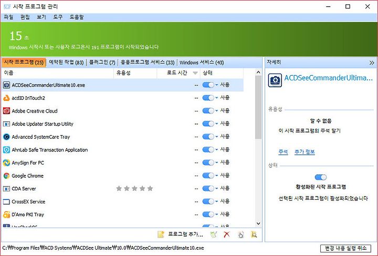The width and height of the screenshot is (378, 256).
Task: Open status dropdown arrow for CrossEX Service
Action: click(216, 201)
